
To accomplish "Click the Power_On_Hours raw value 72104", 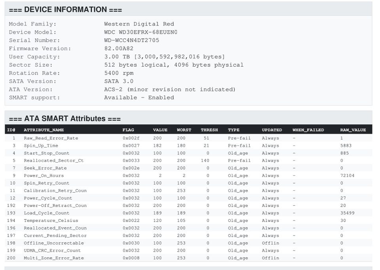I will click(347, 176).
